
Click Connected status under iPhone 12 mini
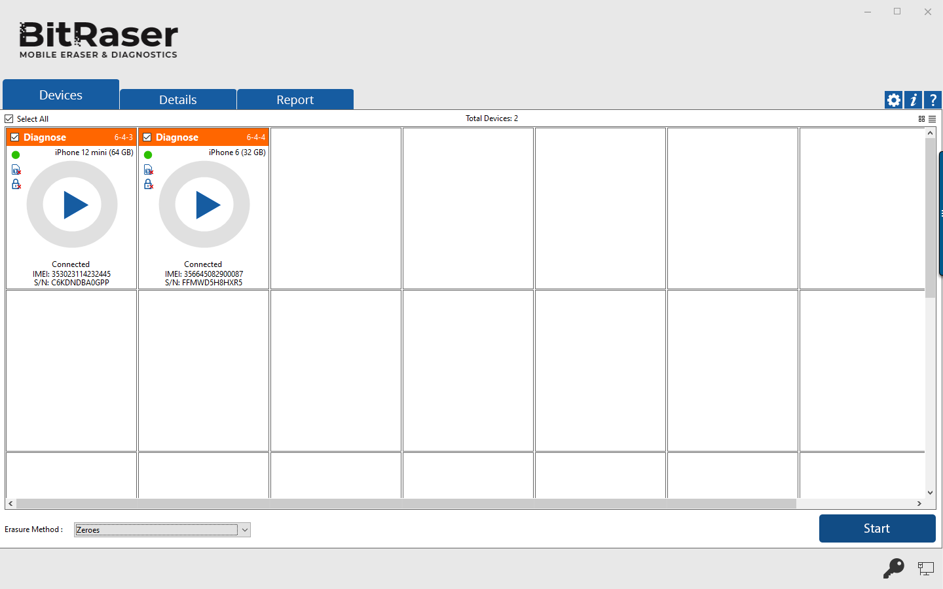coord(71,264)
